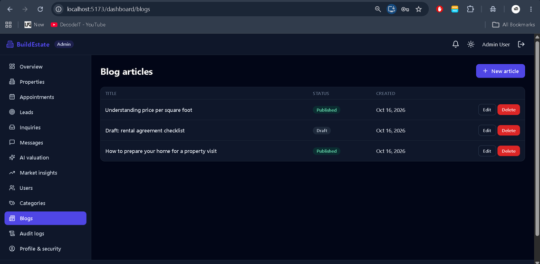The height and width of the screenshot is (264, 540).
Task: Click the Admin User name in the header
Action: point(496,44)
